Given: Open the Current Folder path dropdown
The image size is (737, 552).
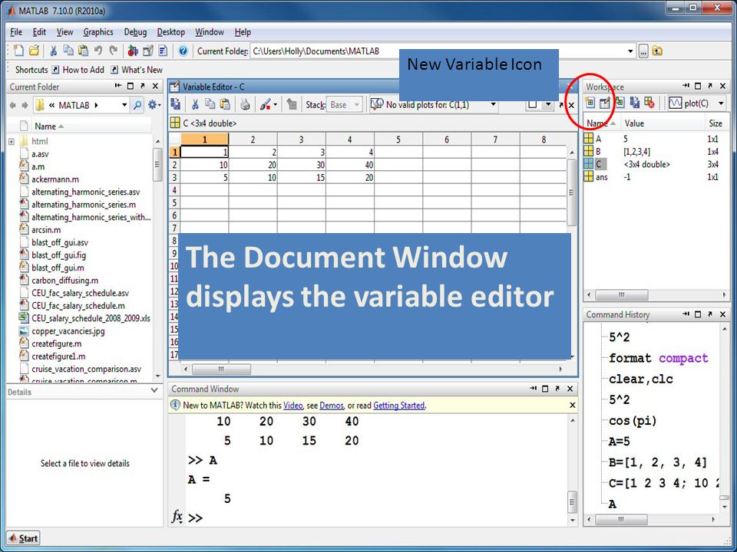Looking at the screenshot, I should tap(631, 51).
